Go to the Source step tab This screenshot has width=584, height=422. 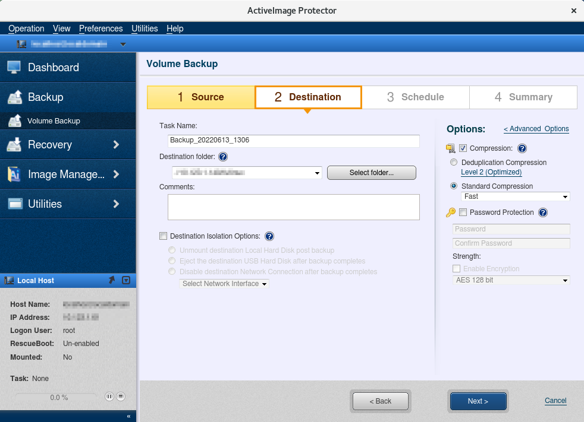pyautogui.click(x=201, y=97)
